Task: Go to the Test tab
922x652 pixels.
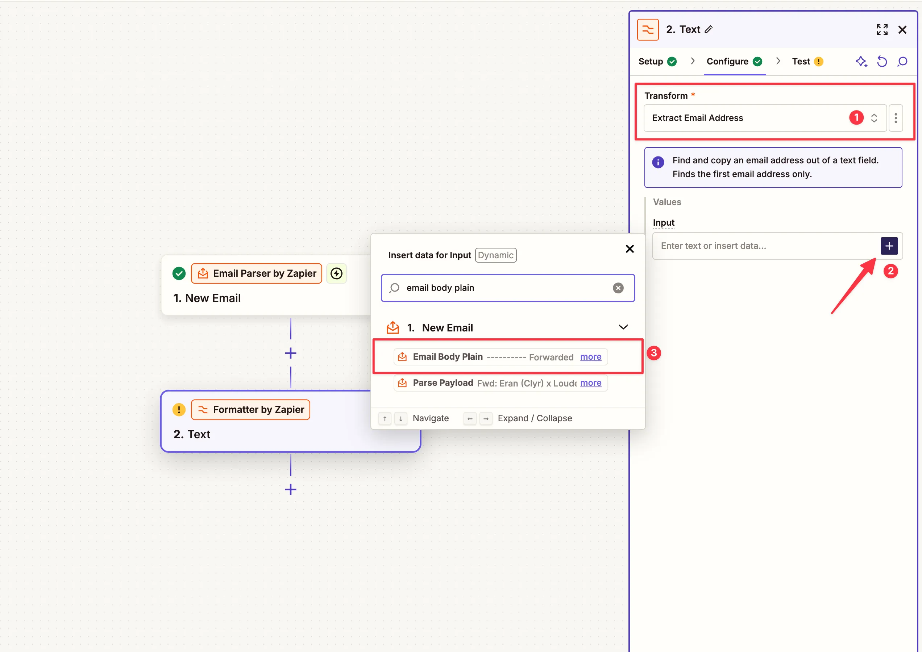Action: tap(807, 62)
